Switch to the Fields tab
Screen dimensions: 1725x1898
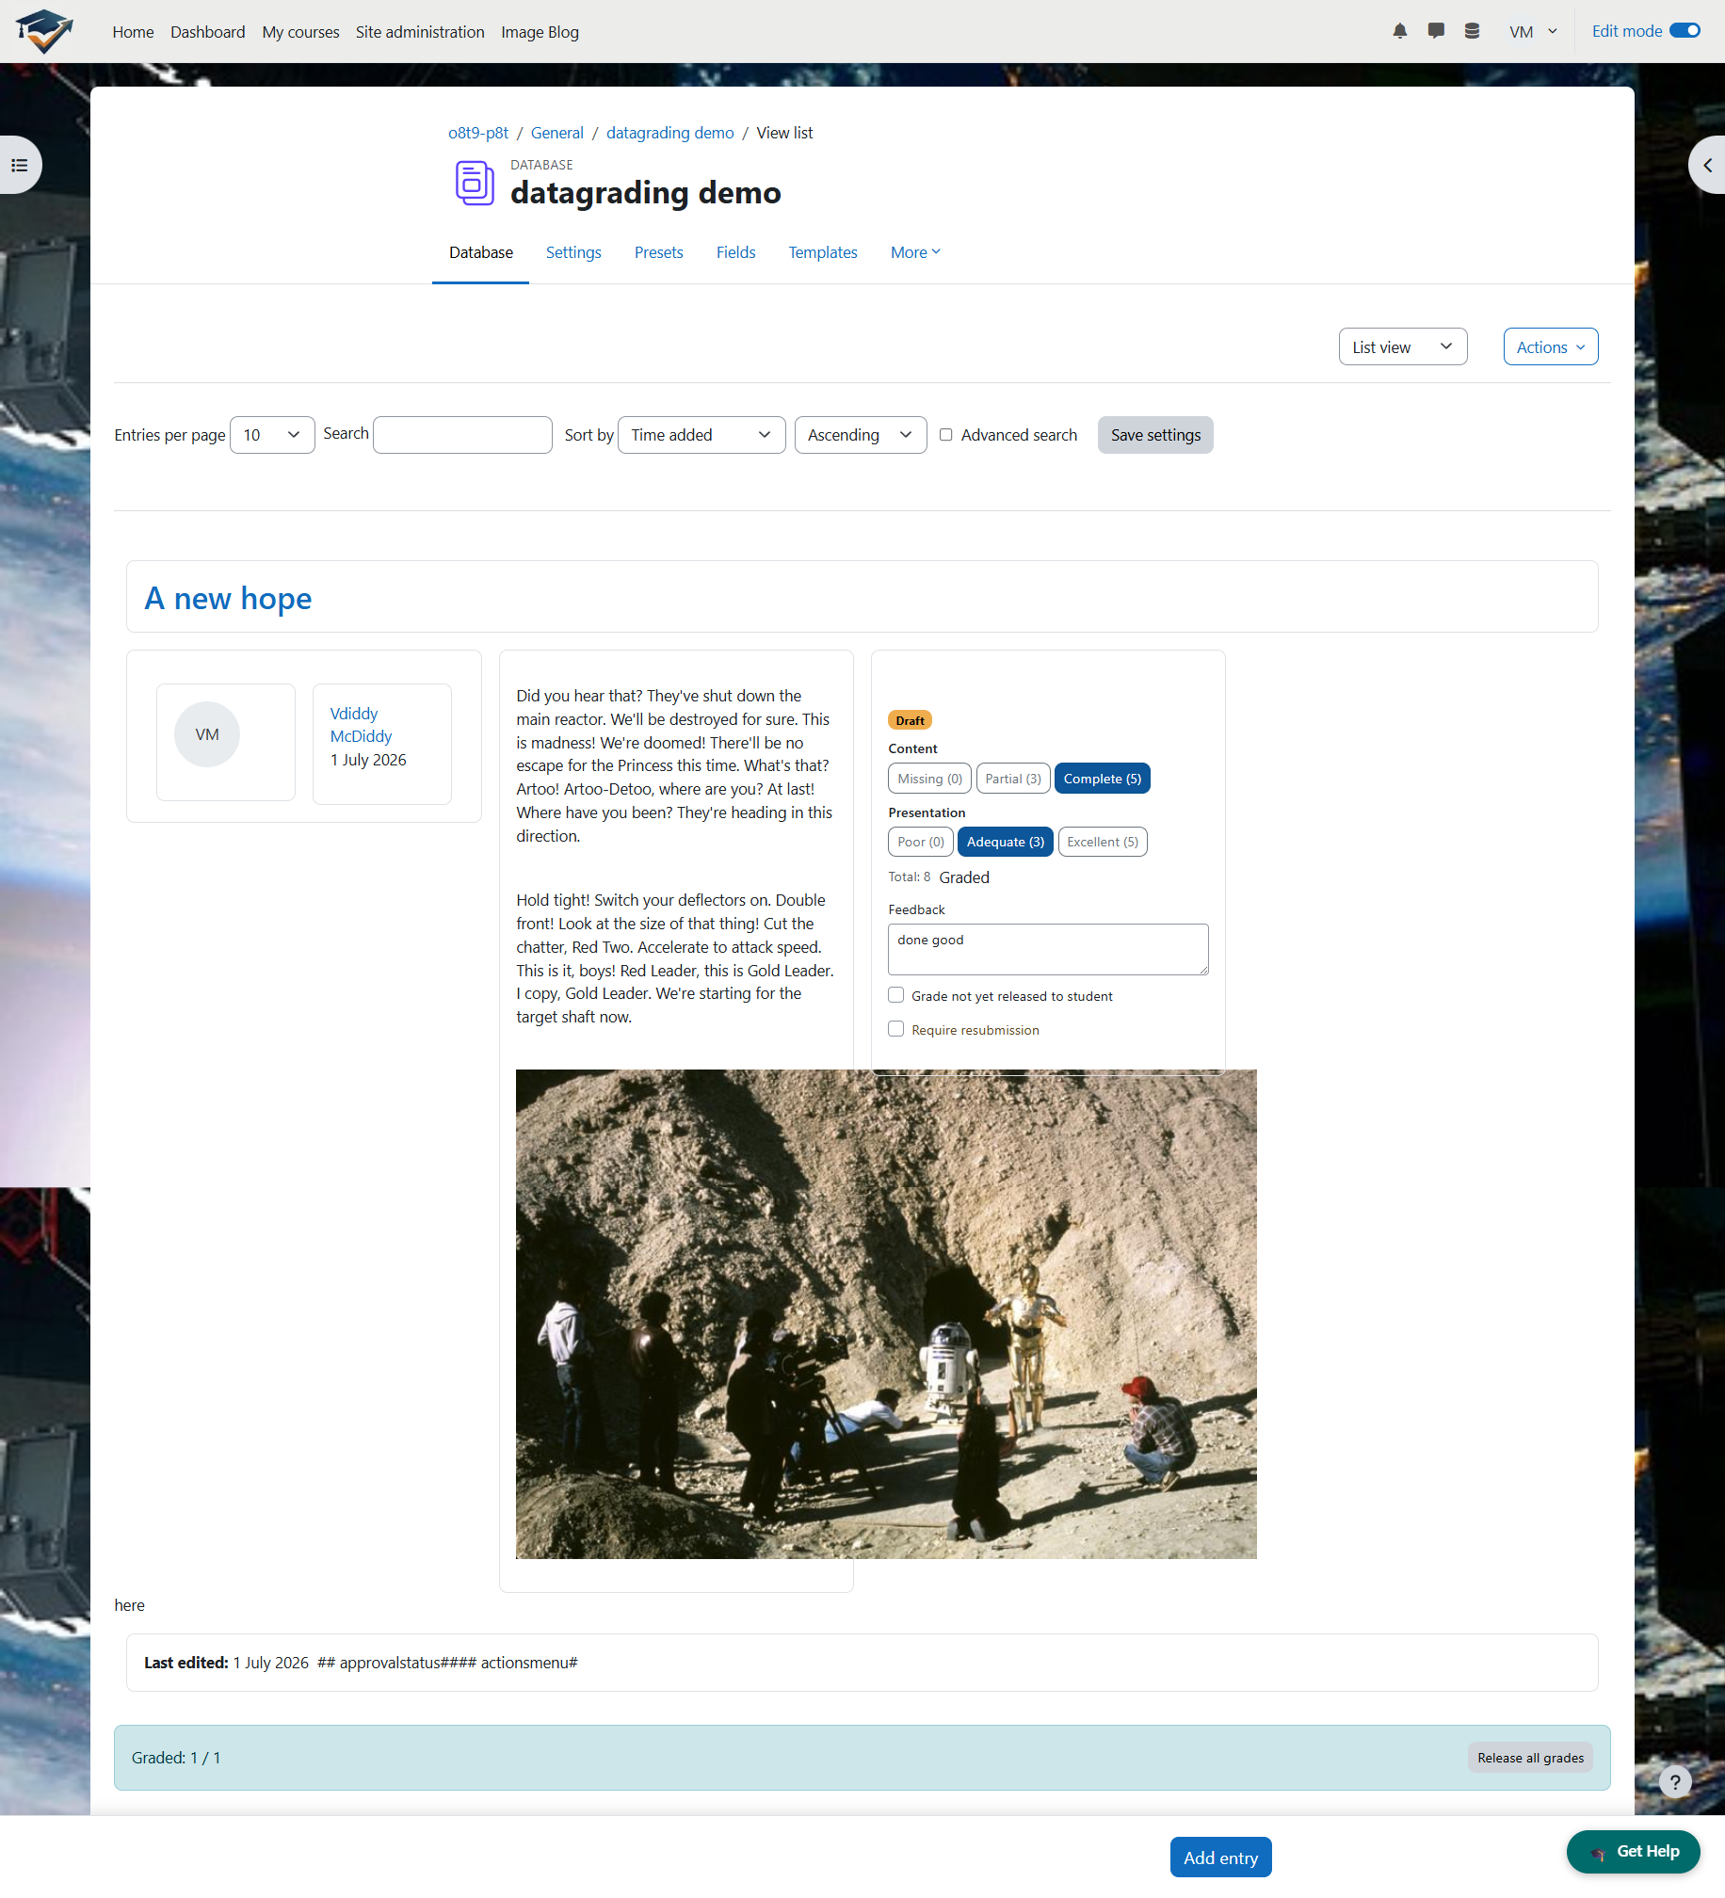pyautogui.click(x=736, y=252)
